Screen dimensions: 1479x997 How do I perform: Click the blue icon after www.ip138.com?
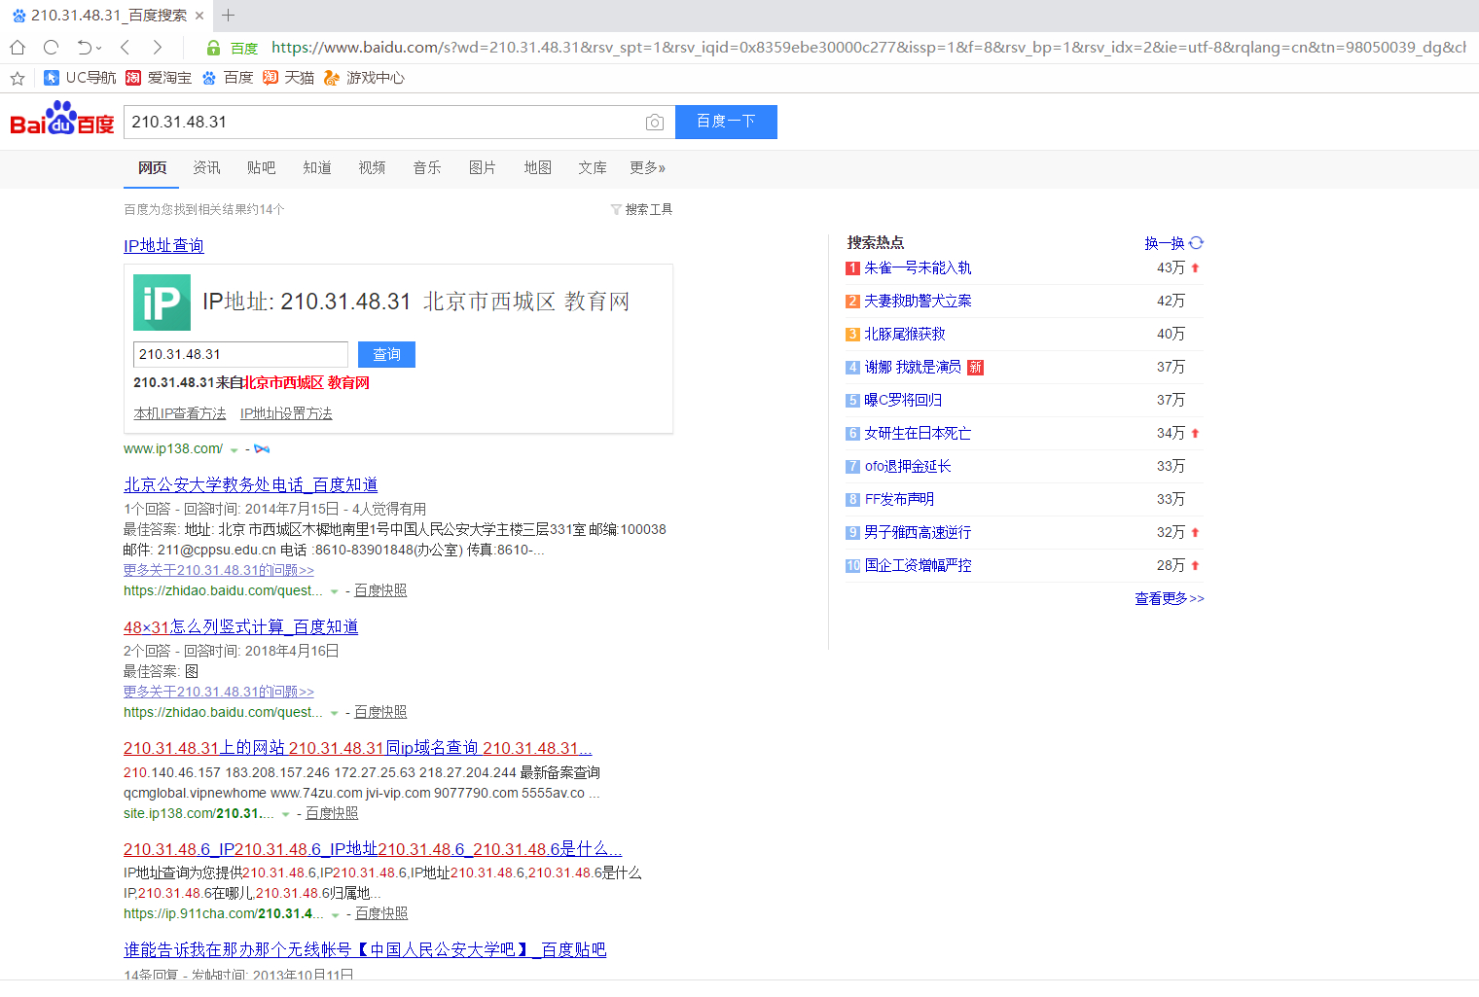pyautogui.click(x=262, y=449)
